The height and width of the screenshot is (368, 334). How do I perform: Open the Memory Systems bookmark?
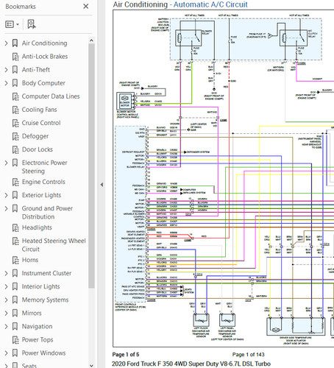tap(45, 300)
